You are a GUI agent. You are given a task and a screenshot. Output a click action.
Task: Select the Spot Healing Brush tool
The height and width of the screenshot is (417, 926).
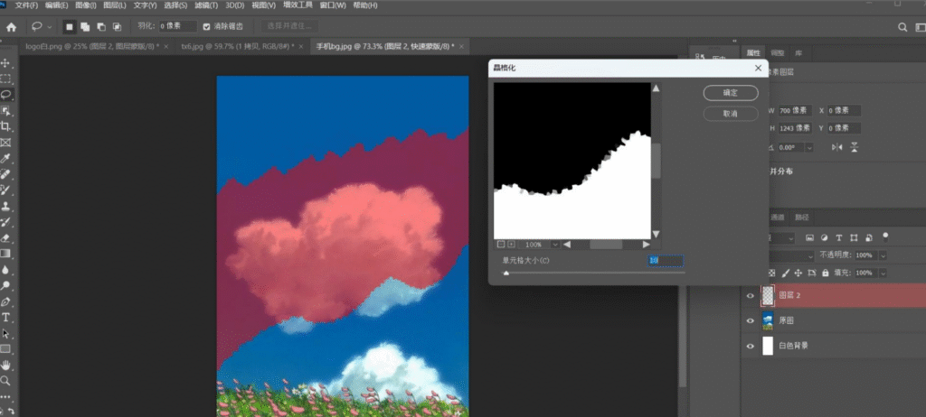click(x=5, y=174)
